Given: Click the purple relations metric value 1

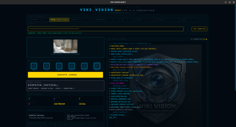Looking at the screenshot, I should point(54,99).
